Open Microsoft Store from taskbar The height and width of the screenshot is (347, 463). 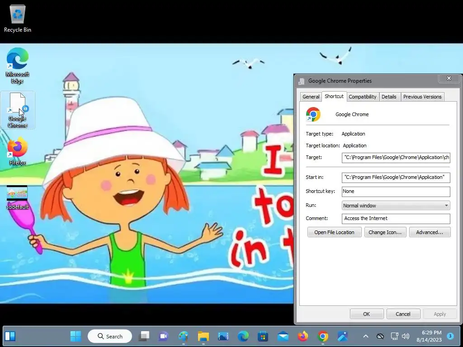point(263,336)
